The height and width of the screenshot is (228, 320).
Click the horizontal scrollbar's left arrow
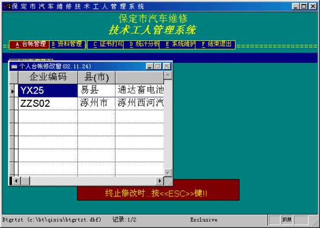point(16,181)
